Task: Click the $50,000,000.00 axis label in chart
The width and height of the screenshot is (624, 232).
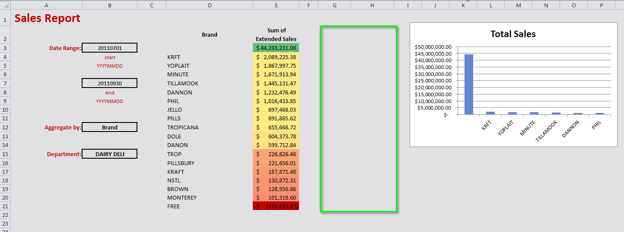Action: pos(433,47)
